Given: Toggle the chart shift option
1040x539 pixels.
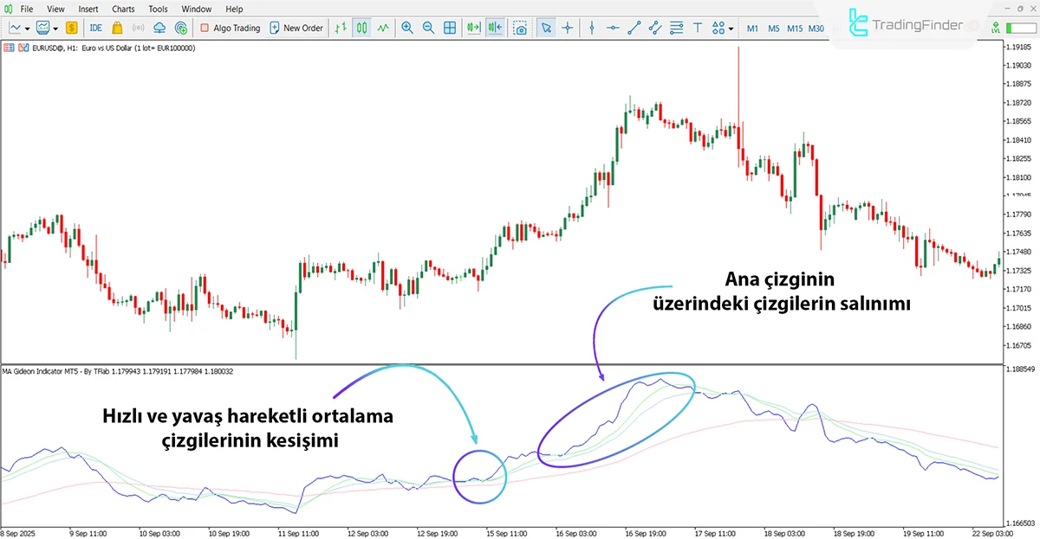Looking at the screenshot, I should click(x=494, y=28).
